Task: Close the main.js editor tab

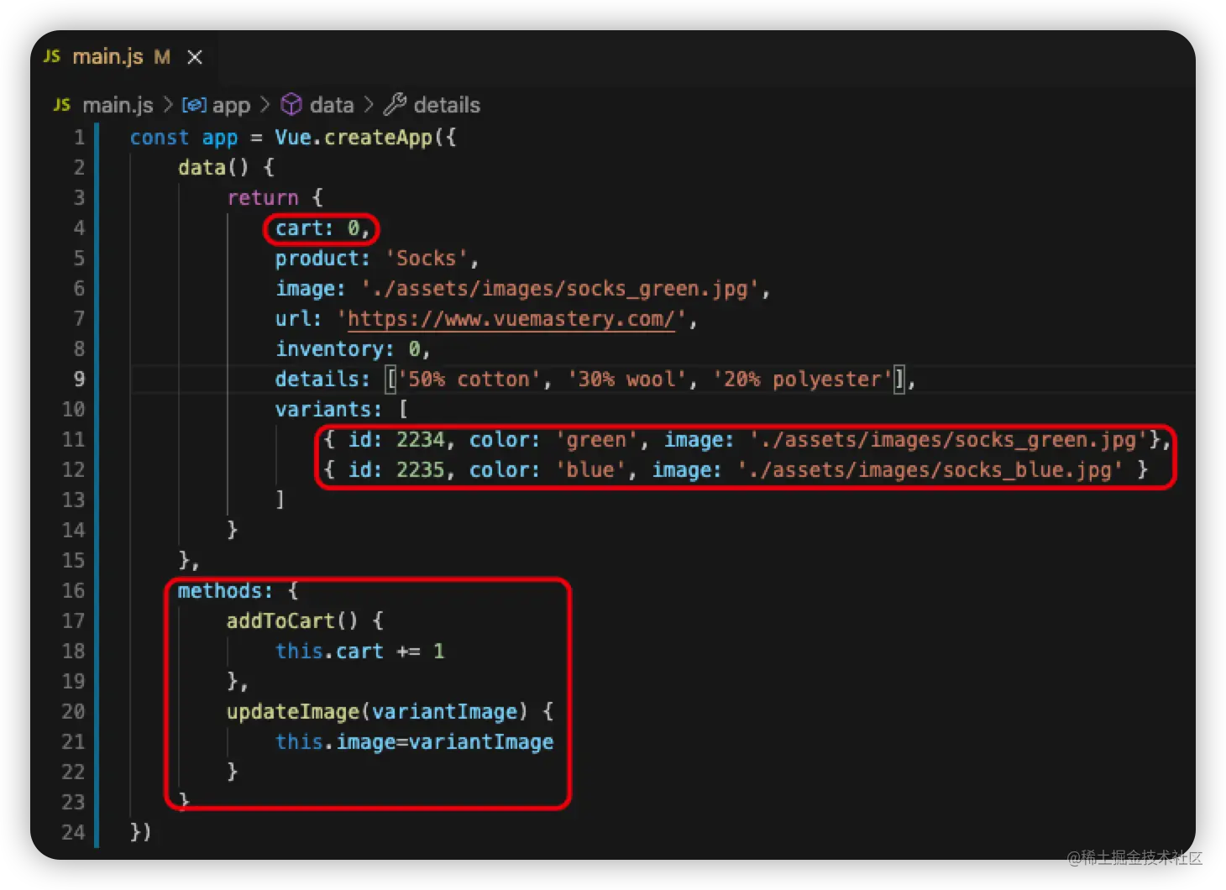Action: [x=195, y=57]
